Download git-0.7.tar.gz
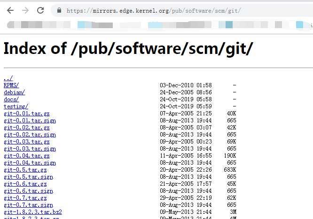The width and height of the screenshot is (313, 219). [25, 198]
